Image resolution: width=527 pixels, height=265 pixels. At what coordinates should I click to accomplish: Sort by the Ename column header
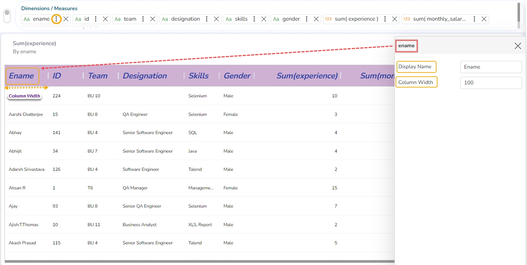point(21,76)
